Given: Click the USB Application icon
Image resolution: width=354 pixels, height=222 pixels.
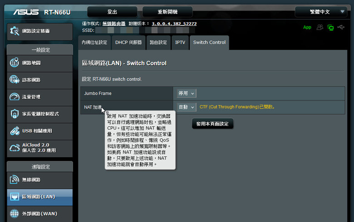Looking at the screenshot, I should (15, 131).
